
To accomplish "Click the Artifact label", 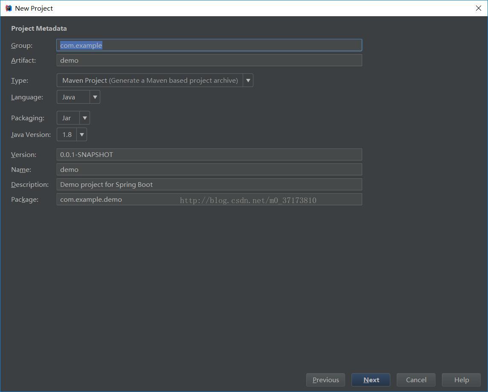I will coord(23,60).
